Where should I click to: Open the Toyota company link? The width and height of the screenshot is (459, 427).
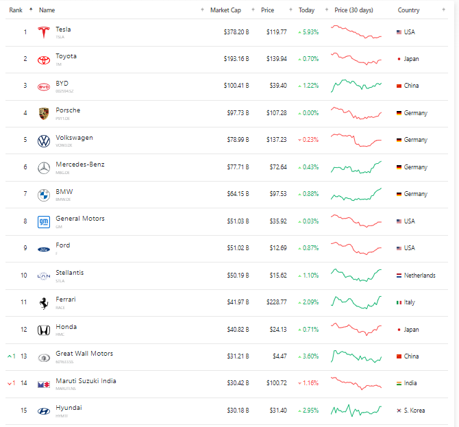click(x=66, y=56)
